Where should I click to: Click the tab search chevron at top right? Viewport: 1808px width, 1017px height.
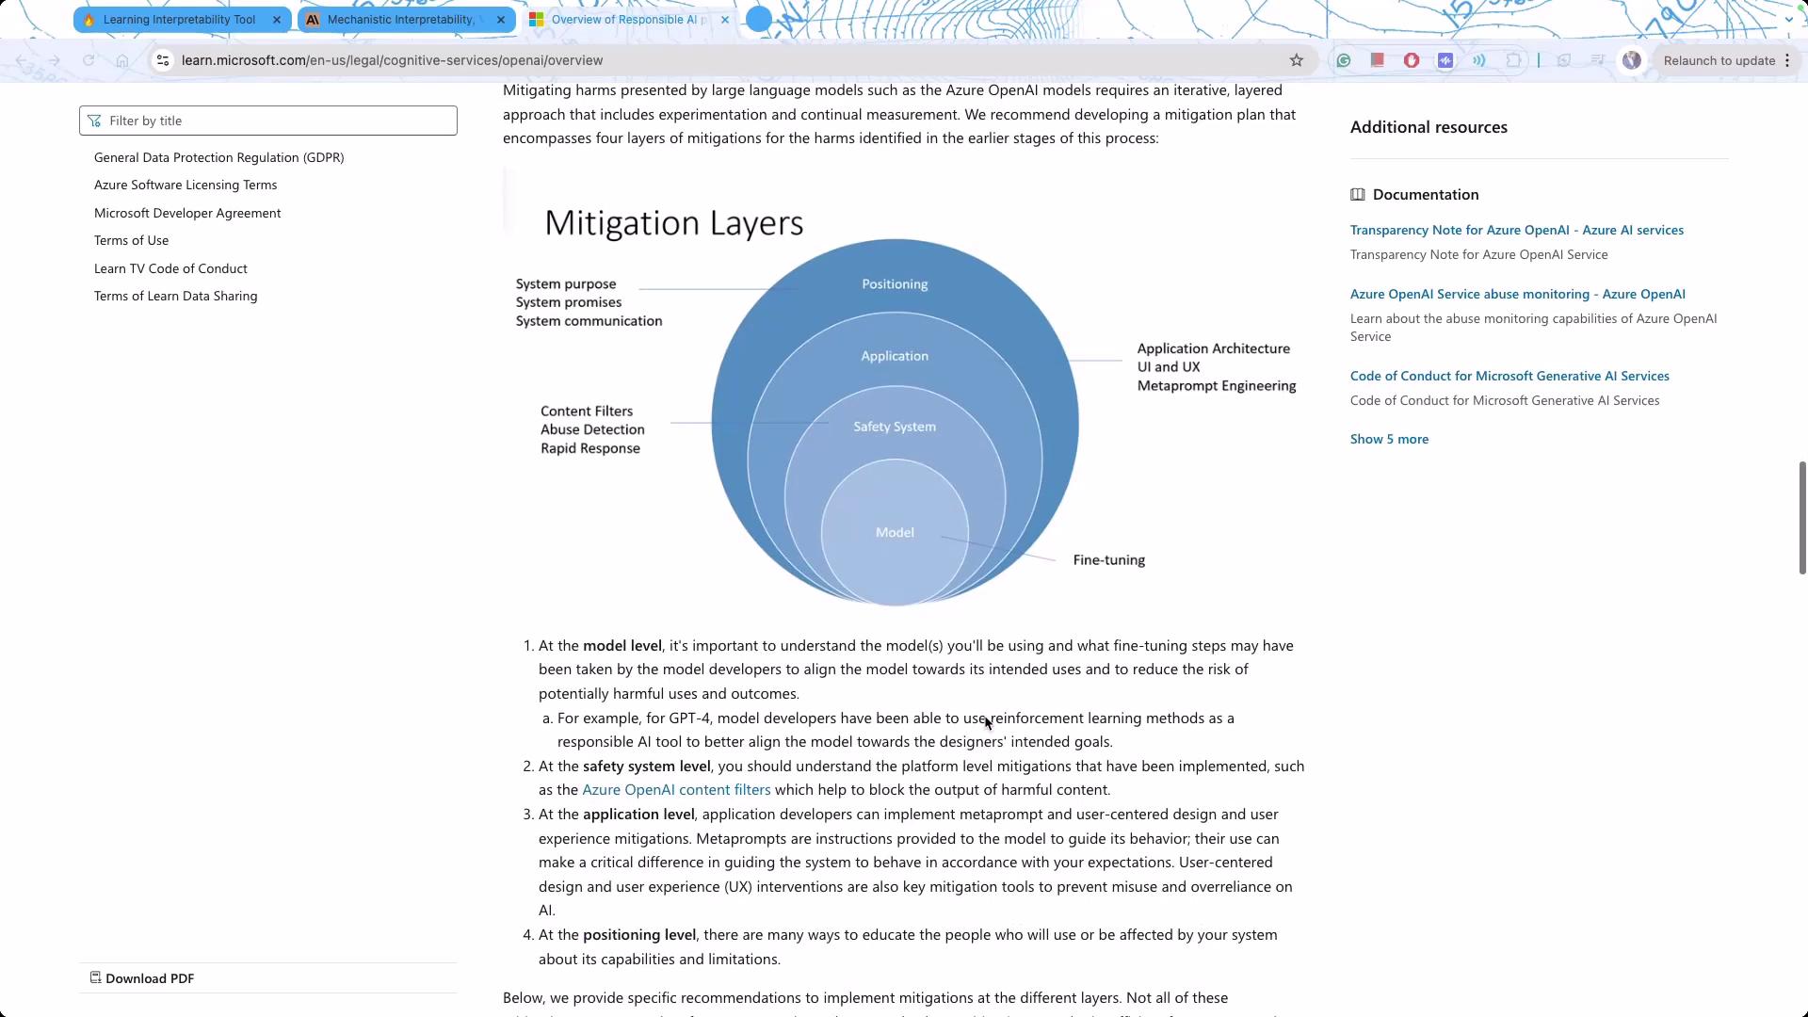pos(1789,19)
